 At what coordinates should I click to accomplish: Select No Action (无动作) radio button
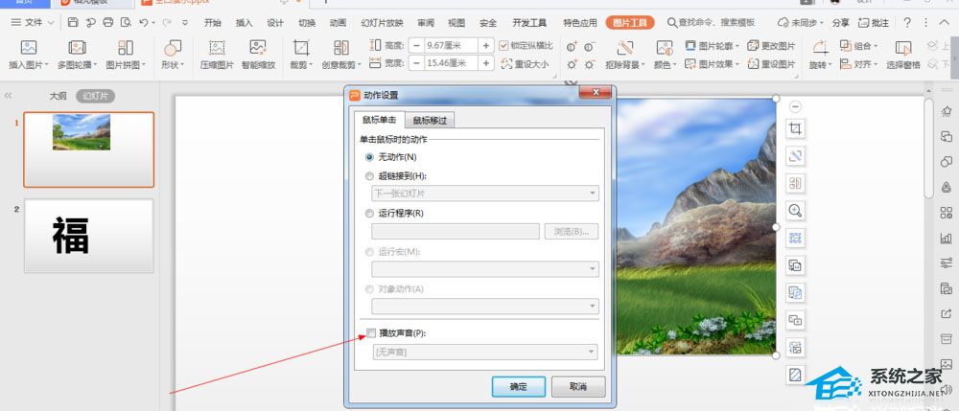pyautogui.click(x=369, y=157)
